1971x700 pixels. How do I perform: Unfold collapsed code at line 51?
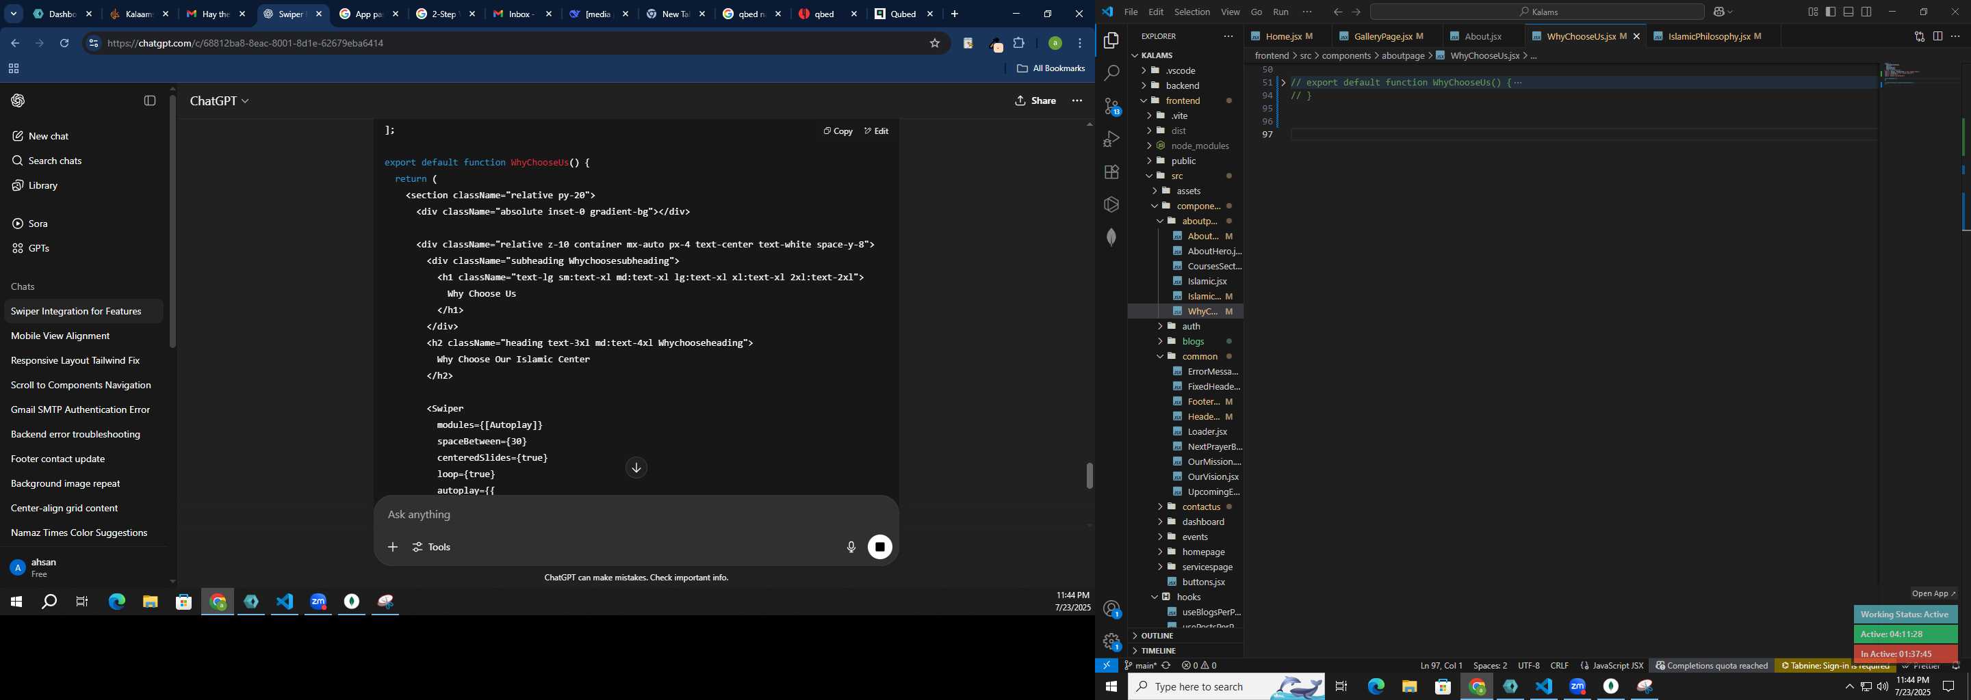click(1283, 83)
